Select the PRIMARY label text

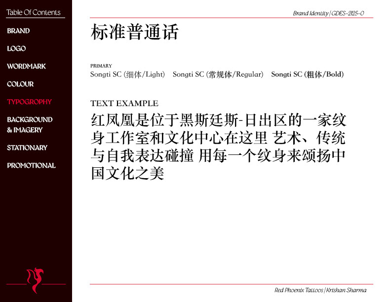coord(101,66)
